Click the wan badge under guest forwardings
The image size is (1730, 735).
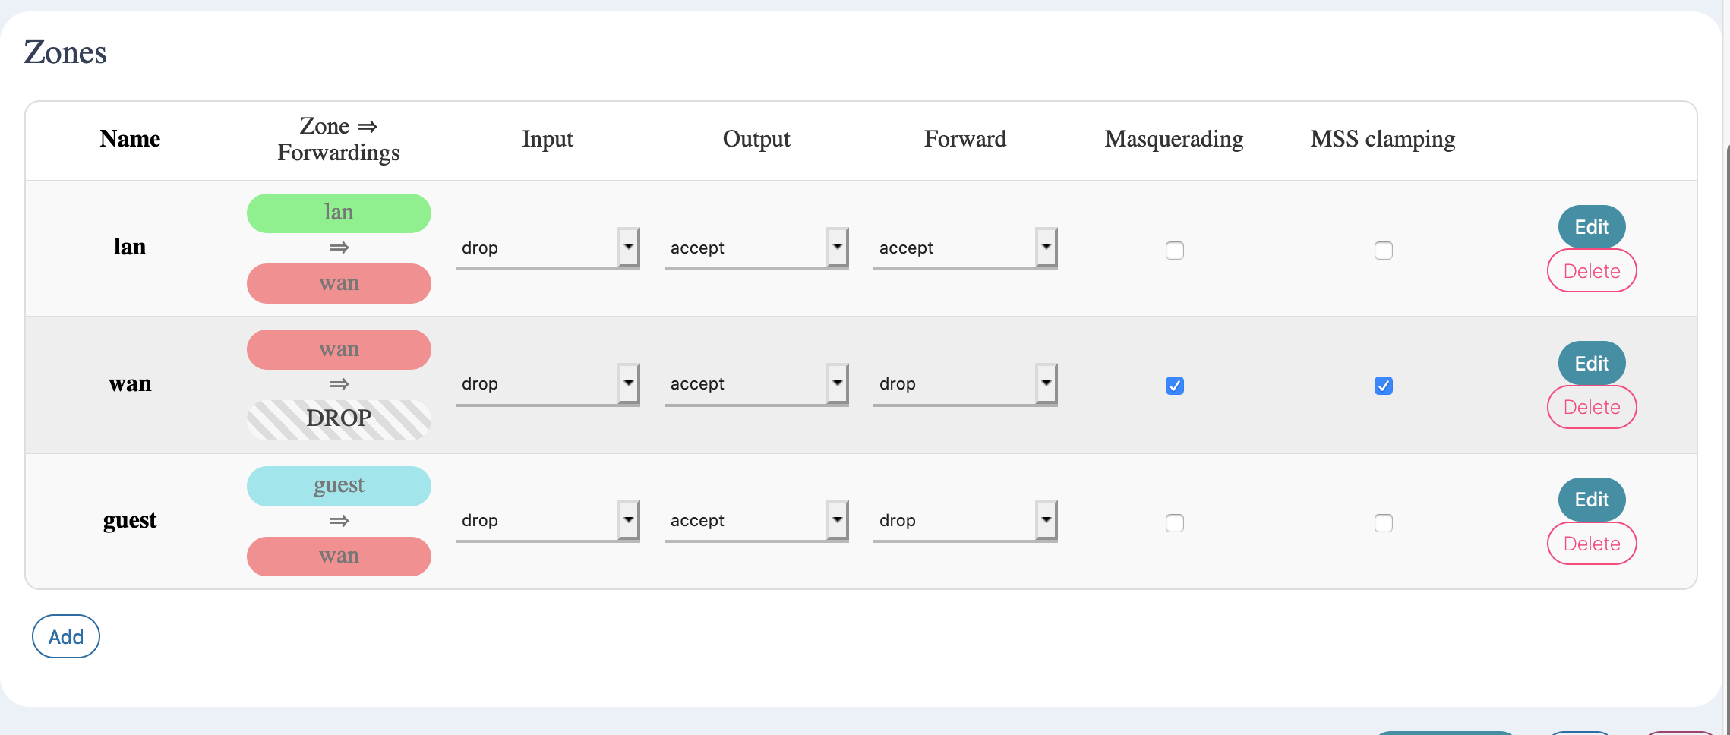pos(338,556)
